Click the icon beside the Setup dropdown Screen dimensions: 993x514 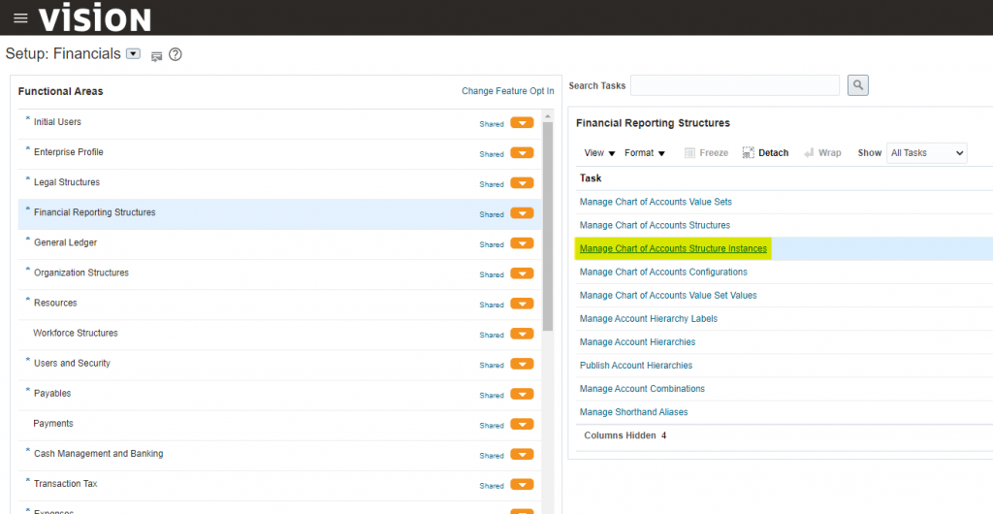coord(156,55)
